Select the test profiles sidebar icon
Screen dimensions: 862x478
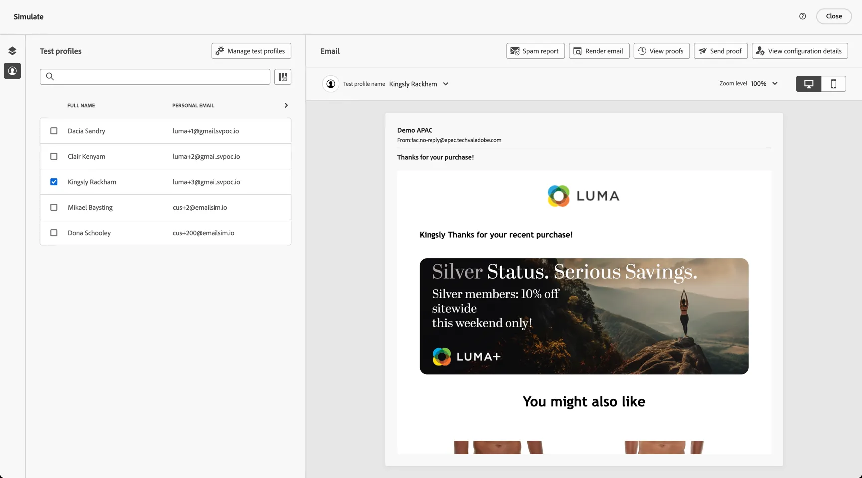point(12,71)
